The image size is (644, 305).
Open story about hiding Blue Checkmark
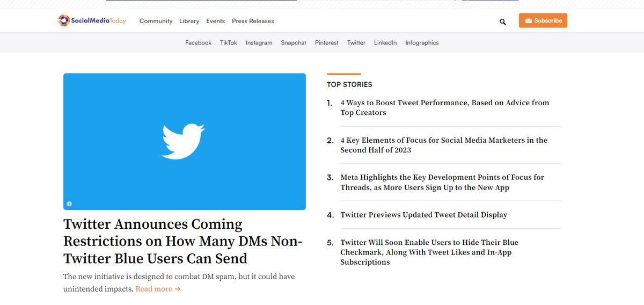pos(429,252)
